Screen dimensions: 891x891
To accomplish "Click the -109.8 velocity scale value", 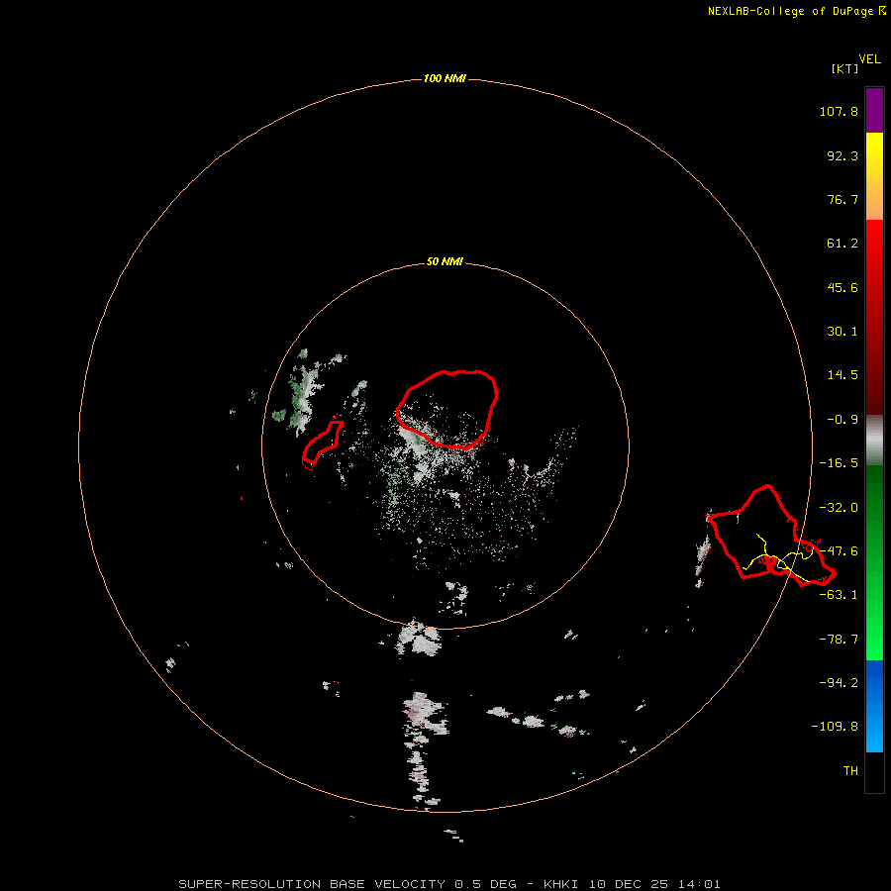I will pyautogui.click(x=835, y=727).
